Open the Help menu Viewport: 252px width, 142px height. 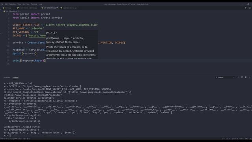41,4
